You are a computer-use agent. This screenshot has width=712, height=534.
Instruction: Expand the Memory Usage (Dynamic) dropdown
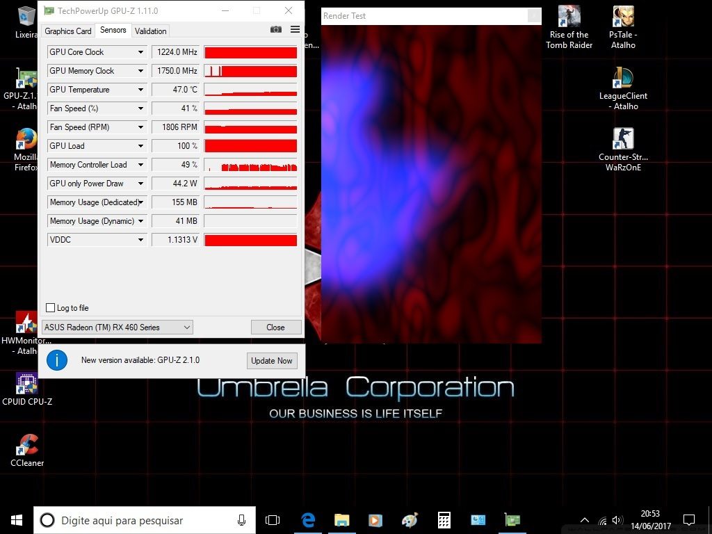pos(140,221)
